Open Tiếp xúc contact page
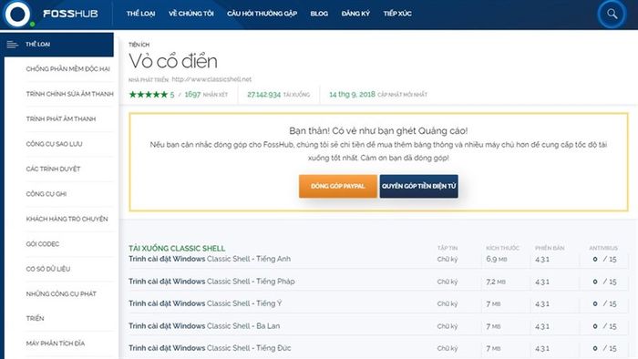 tap(397, 14)
